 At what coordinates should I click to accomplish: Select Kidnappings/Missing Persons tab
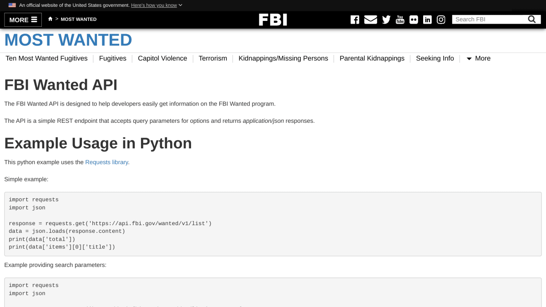[x=283, y=58]
